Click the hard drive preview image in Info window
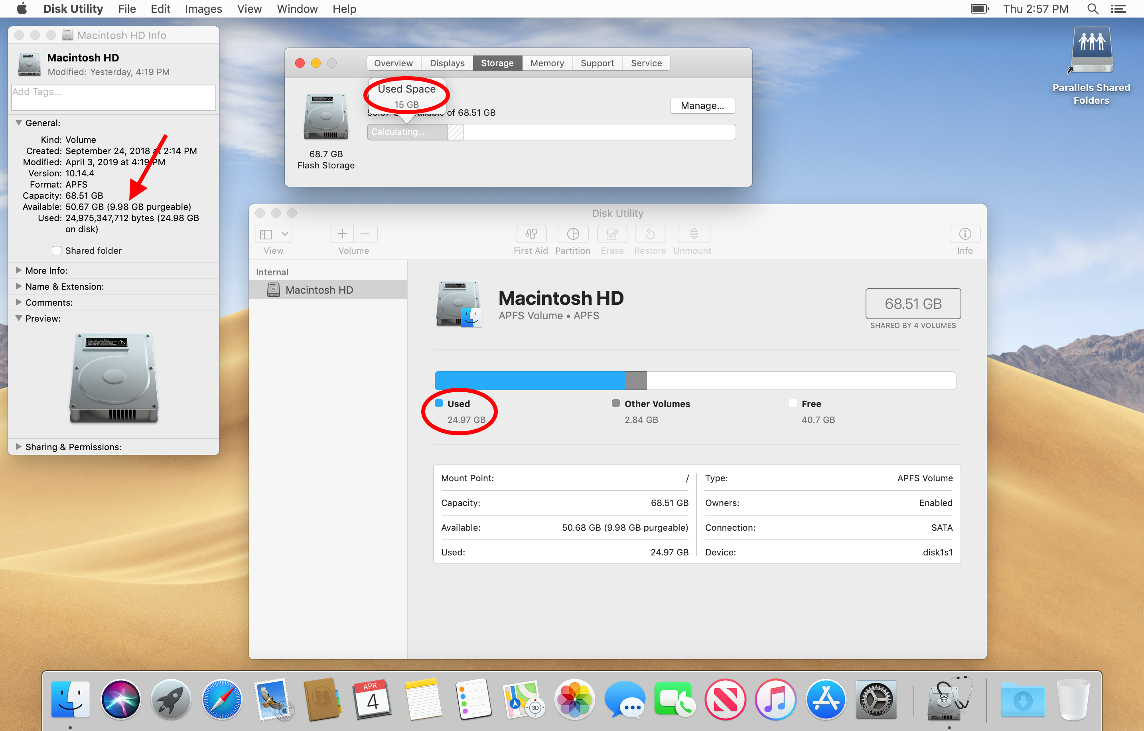Screen dimensions: 1144x731 tap(114, 378)
